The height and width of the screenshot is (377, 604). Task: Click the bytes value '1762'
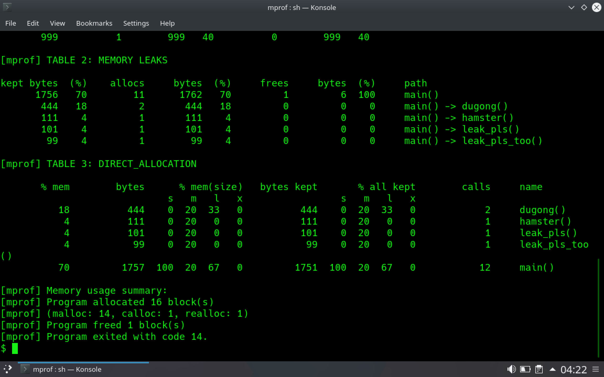point(191,95)
